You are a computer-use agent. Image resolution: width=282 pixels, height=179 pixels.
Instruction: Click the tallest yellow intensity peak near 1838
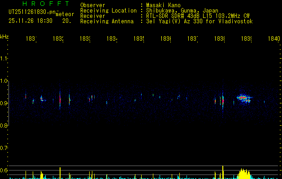point(223,172)
